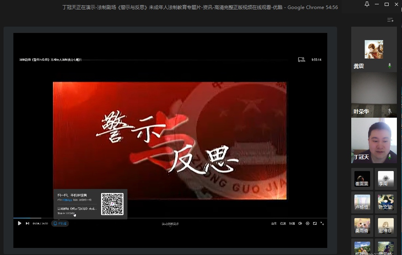Exit fullscreen with the inward arrows icon
Screen dimensions: 402x255
(322, 223)
